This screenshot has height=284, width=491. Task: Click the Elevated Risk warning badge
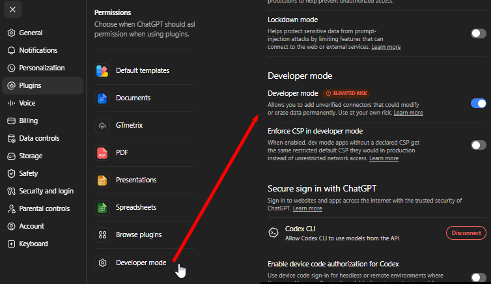click(x=346, y=93)
